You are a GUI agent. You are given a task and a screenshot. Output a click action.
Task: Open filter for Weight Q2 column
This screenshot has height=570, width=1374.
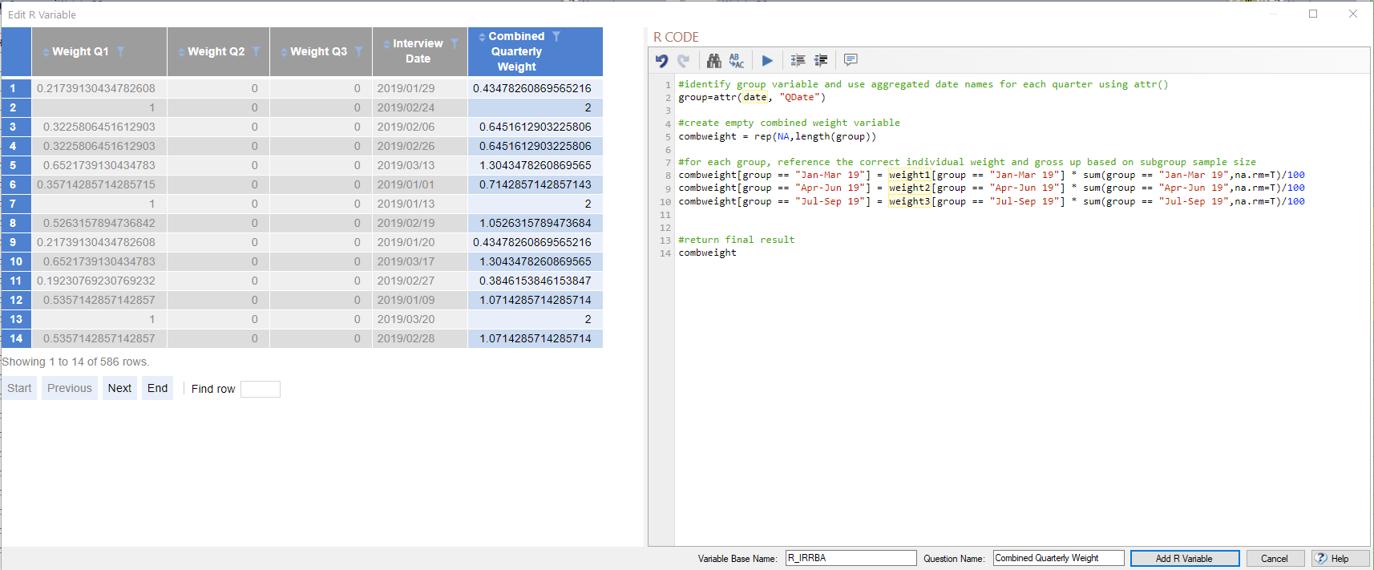(x=257, y=51)
